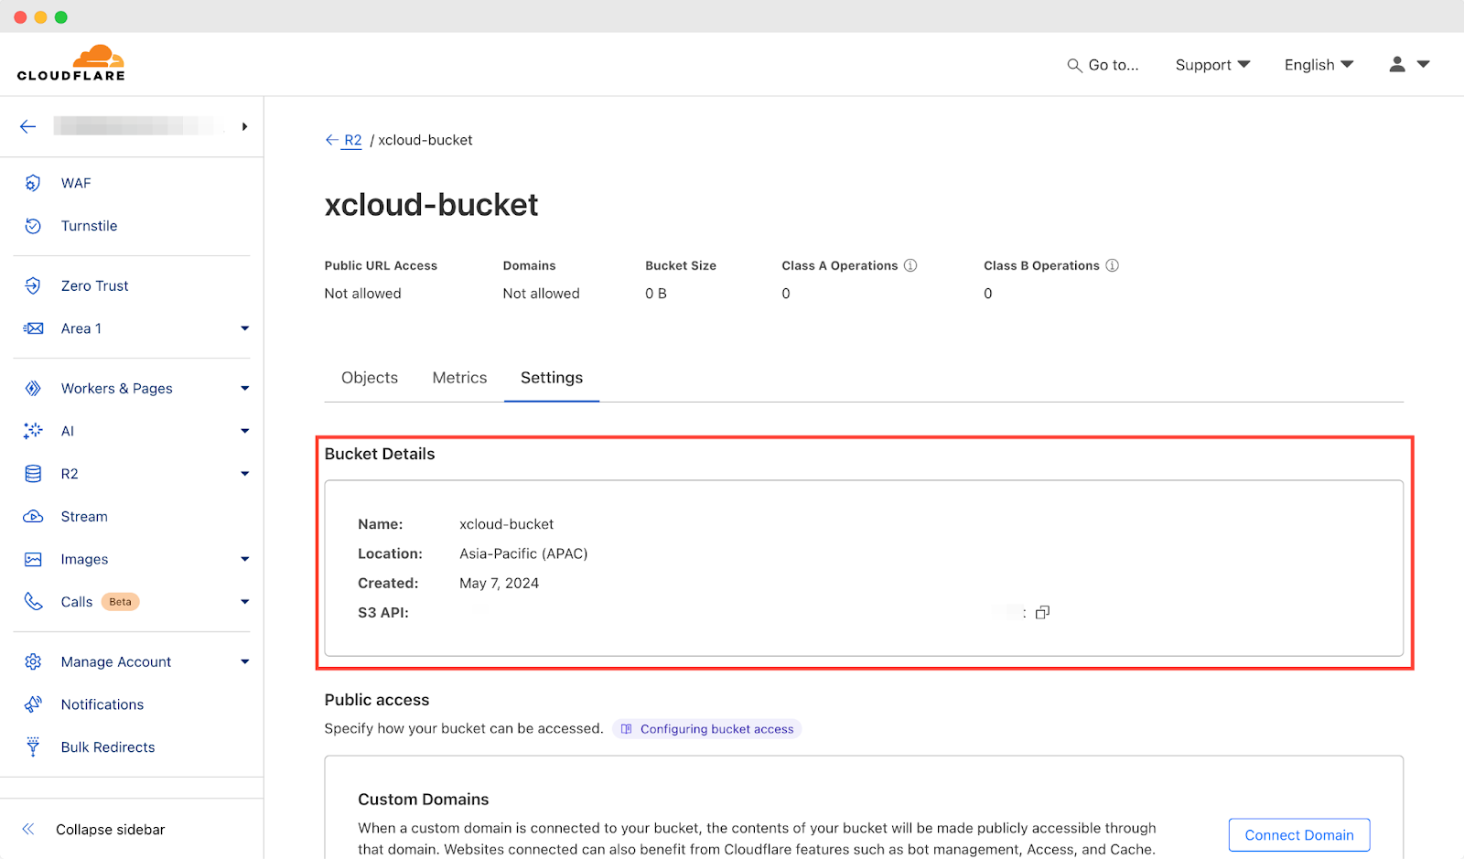
Task: Open the English language dropdown
Action: pyautogui.click(x=1319, y=65)
